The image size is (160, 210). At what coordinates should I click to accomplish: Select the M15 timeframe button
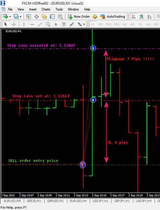(109, 25)
